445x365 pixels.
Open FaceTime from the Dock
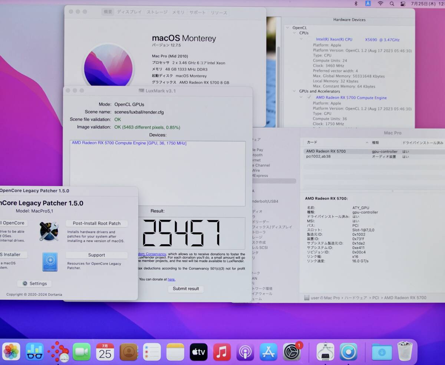pyautogui.click(x=82, y=352)
